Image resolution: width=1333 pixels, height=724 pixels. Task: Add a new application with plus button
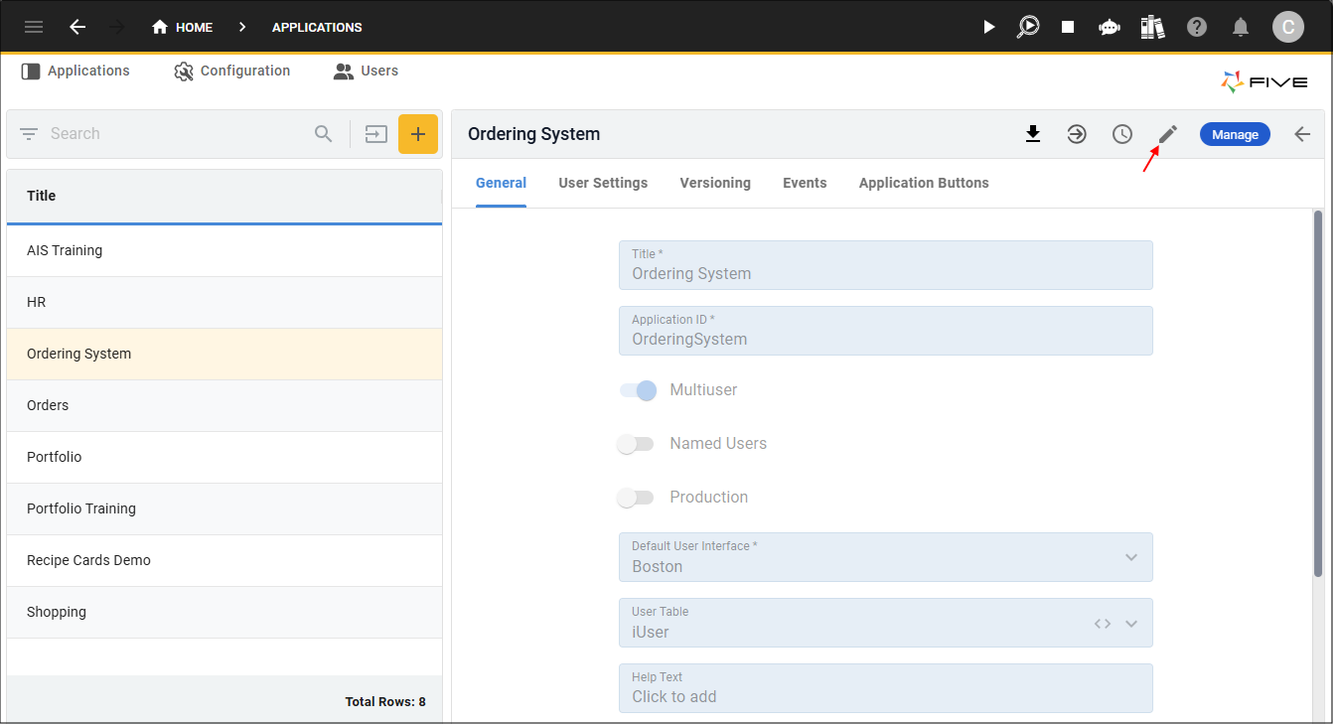(x=418, y=134)
